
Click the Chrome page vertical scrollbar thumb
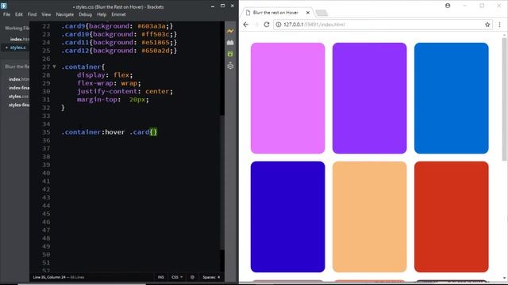pos(505,98)
